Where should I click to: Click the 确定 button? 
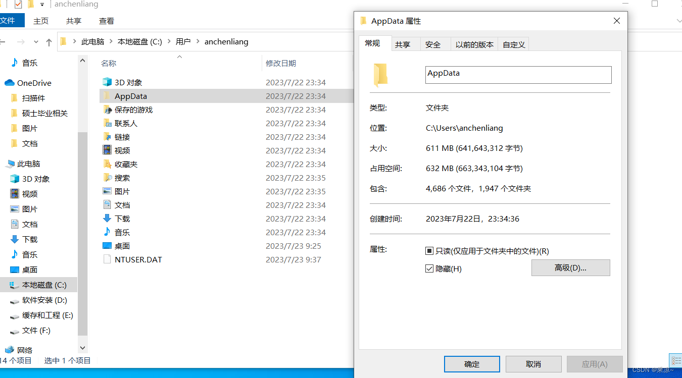pos(472,364)
